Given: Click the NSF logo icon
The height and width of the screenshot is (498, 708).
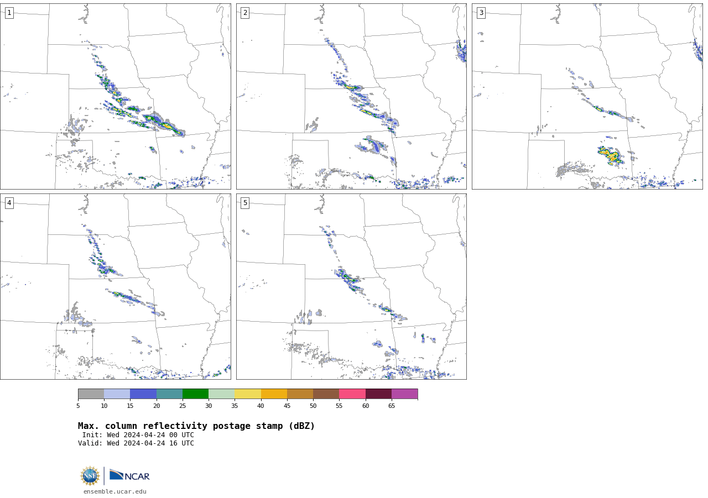Looking at the screenshot, I should (x=90, y=476).
